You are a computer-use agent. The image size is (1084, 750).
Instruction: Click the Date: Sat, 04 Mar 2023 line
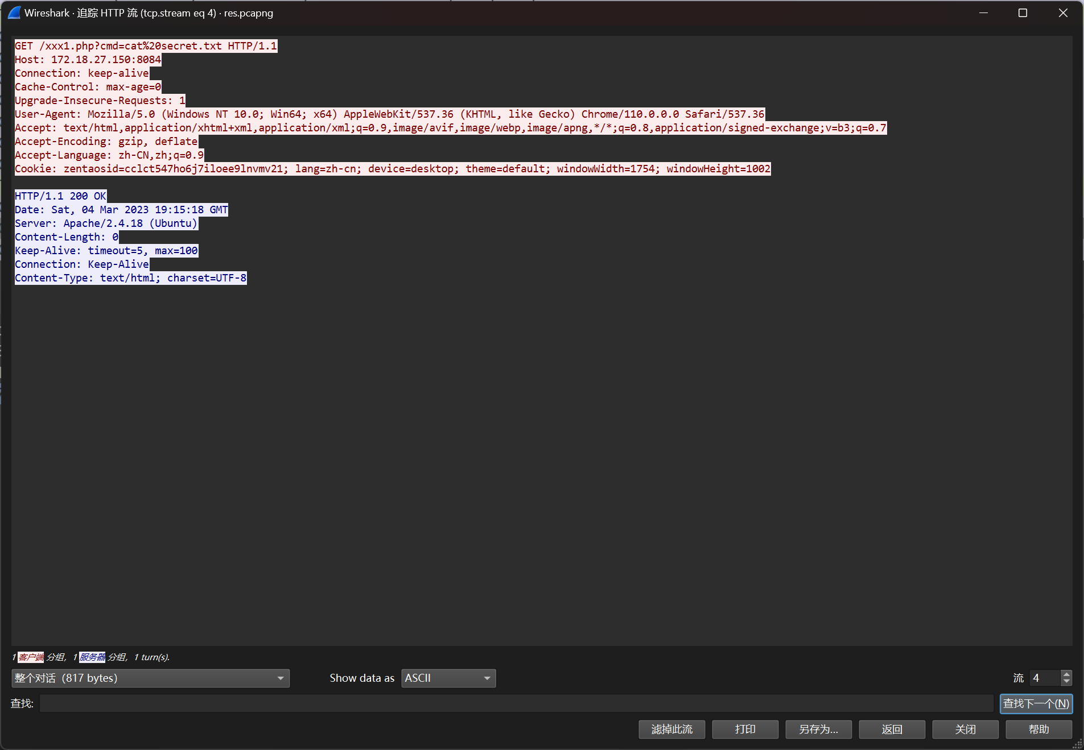point(121,210)
